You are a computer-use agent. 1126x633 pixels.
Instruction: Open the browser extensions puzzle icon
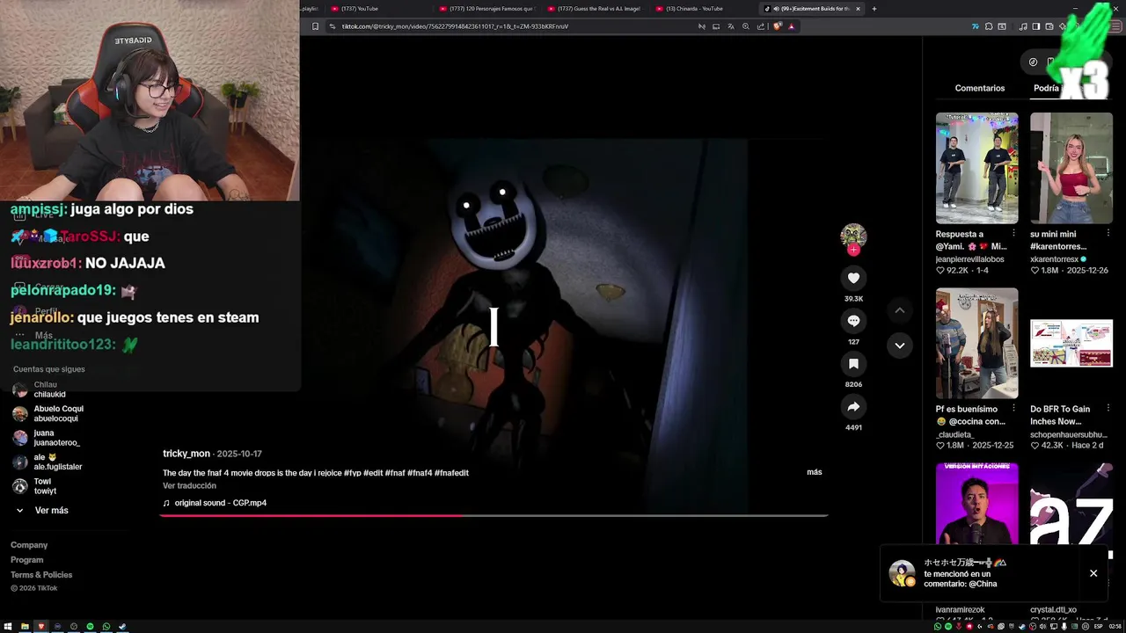coord(989,26)
